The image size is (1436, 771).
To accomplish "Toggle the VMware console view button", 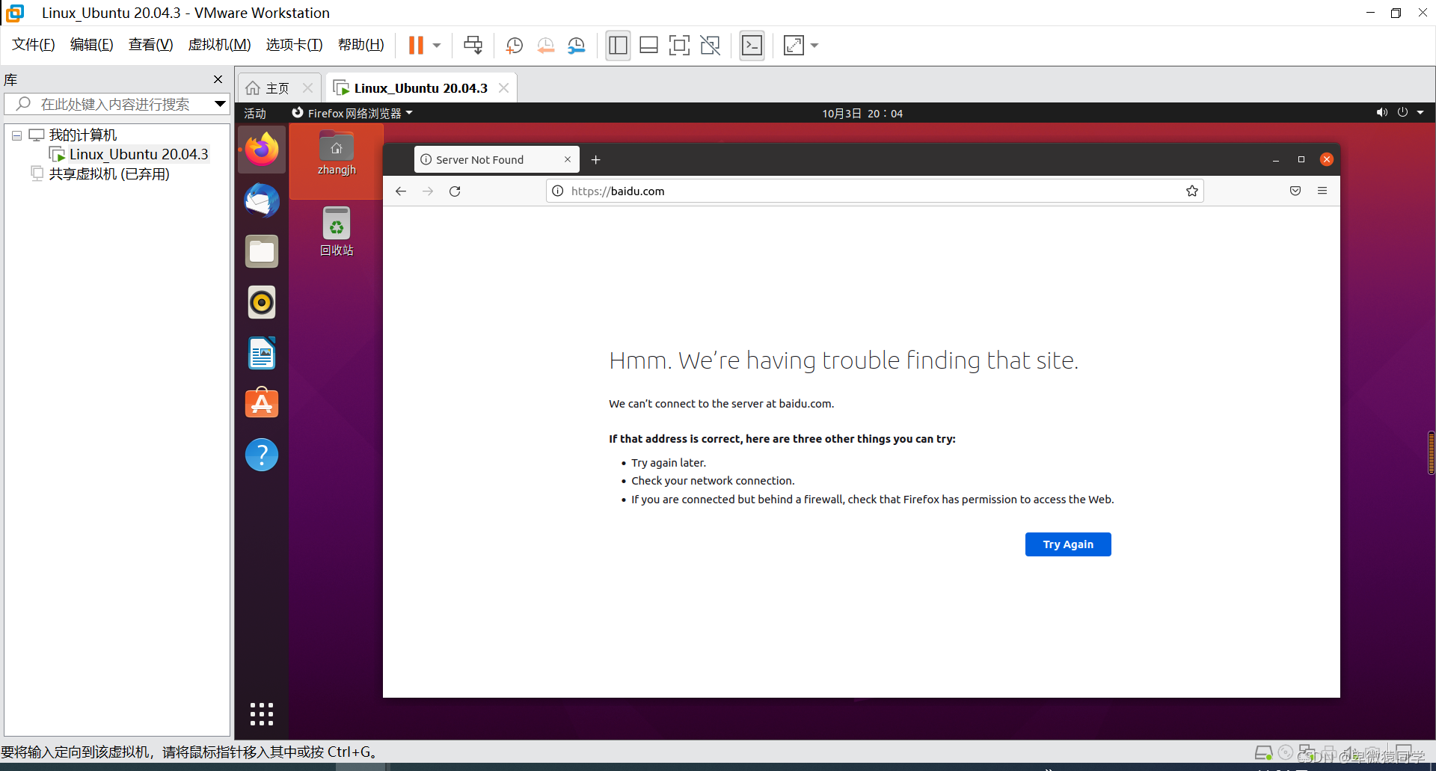I will click(752, 46).
